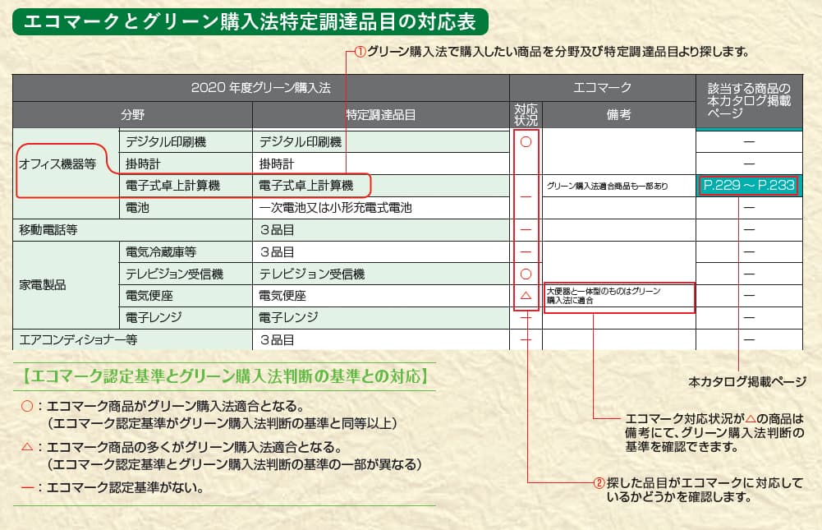Click the △ symbol in the legend section

[27, 445]
